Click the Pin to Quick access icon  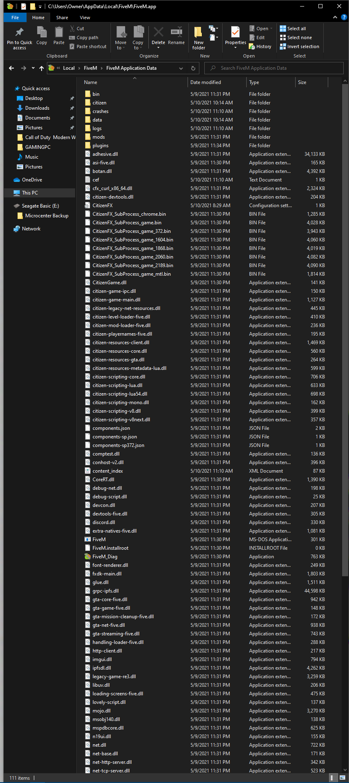pos(19,32)
